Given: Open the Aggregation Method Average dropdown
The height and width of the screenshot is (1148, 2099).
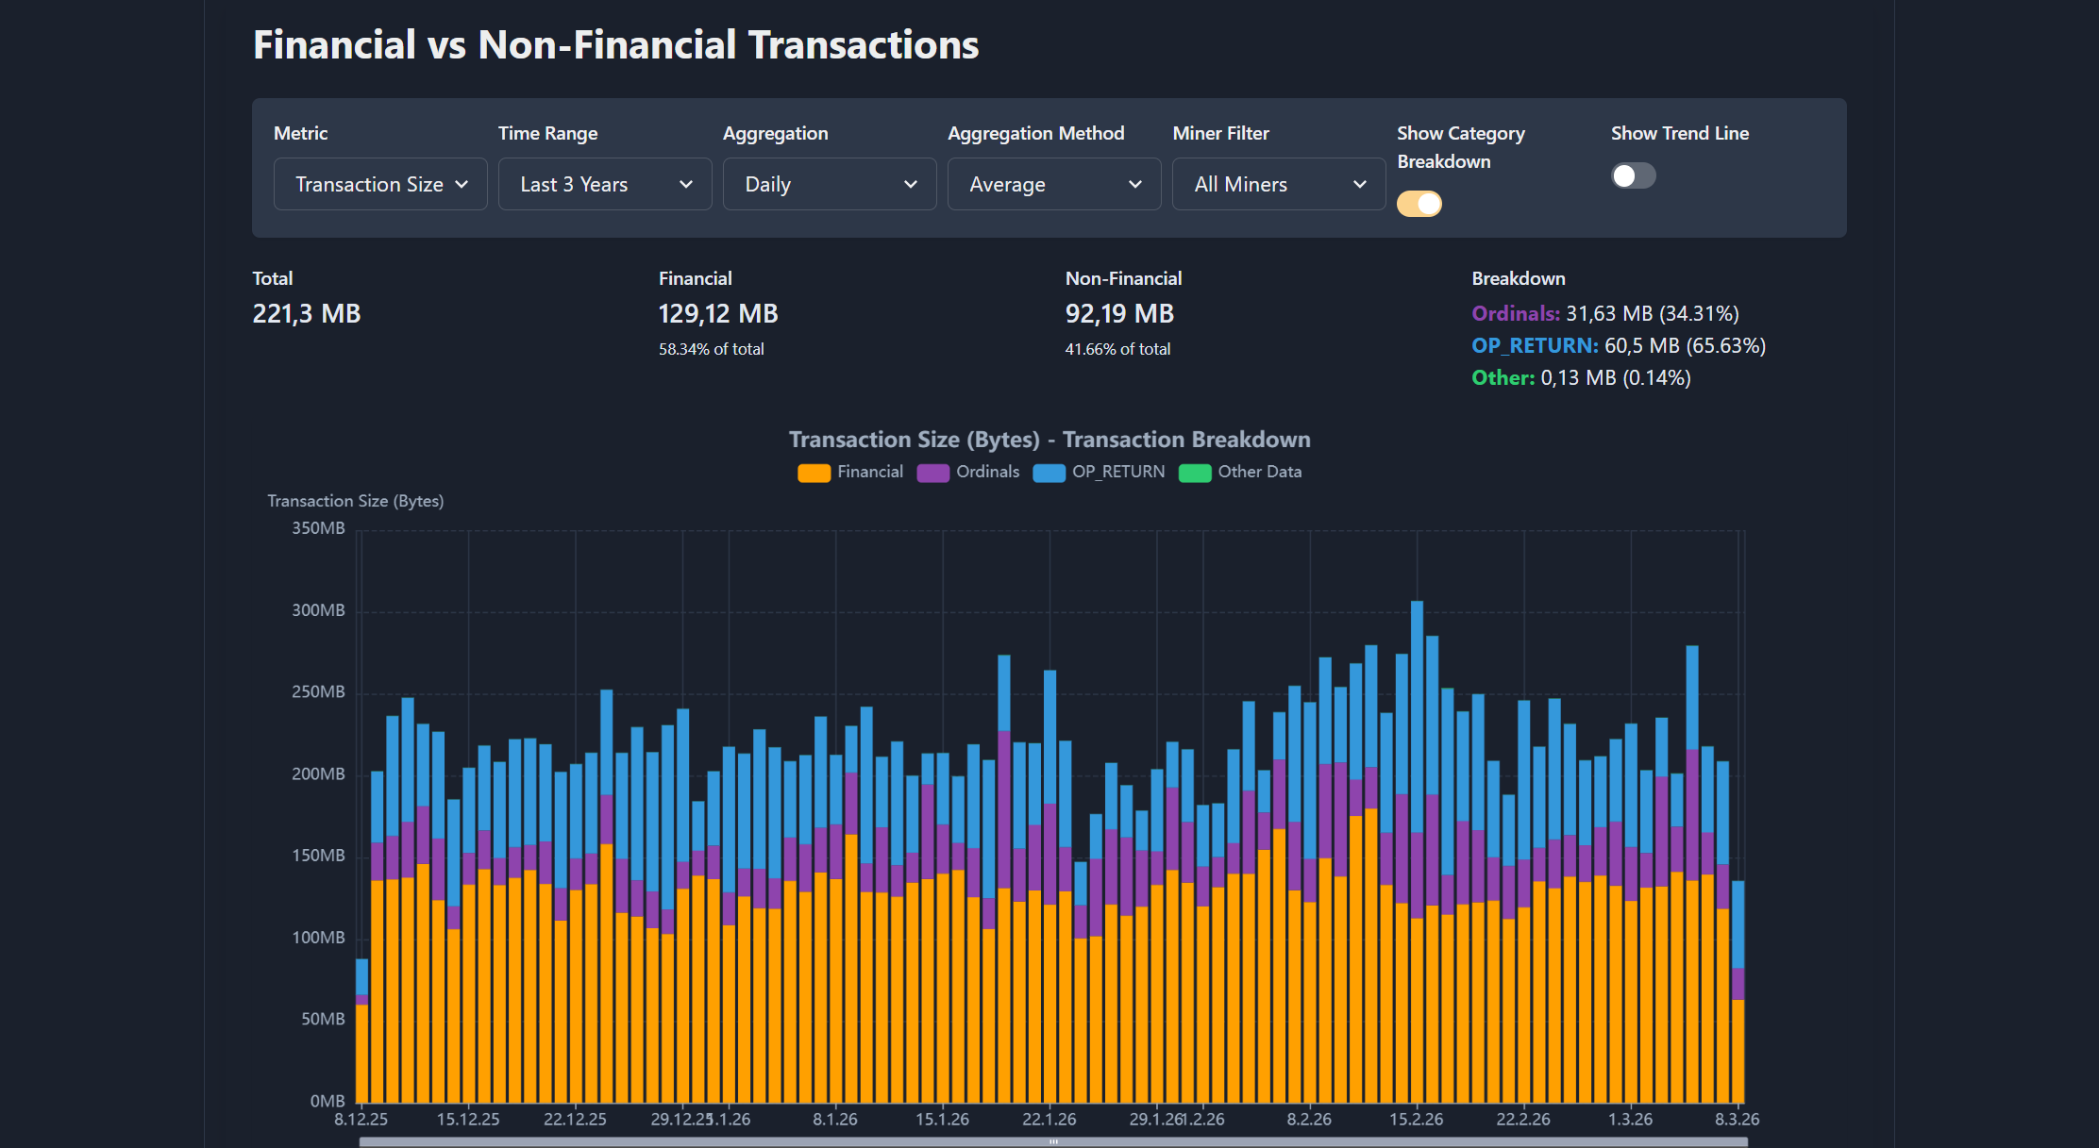Looking at the screenshot, I should [1053, 184].
